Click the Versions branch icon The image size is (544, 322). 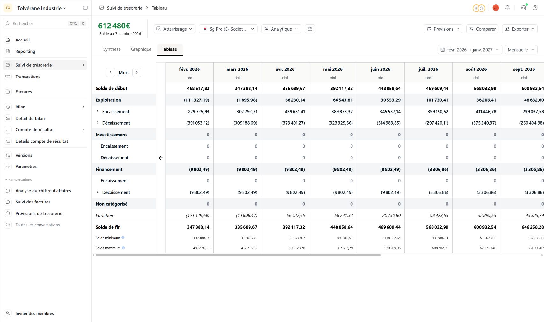8,155
